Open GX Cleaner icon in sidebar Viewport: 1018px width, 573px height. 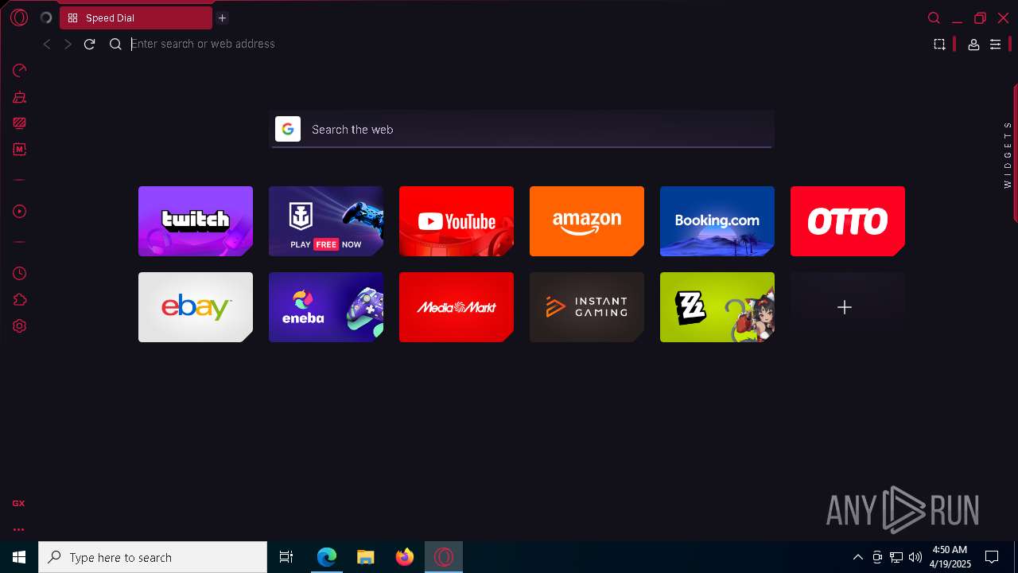[x=20, y=97]
